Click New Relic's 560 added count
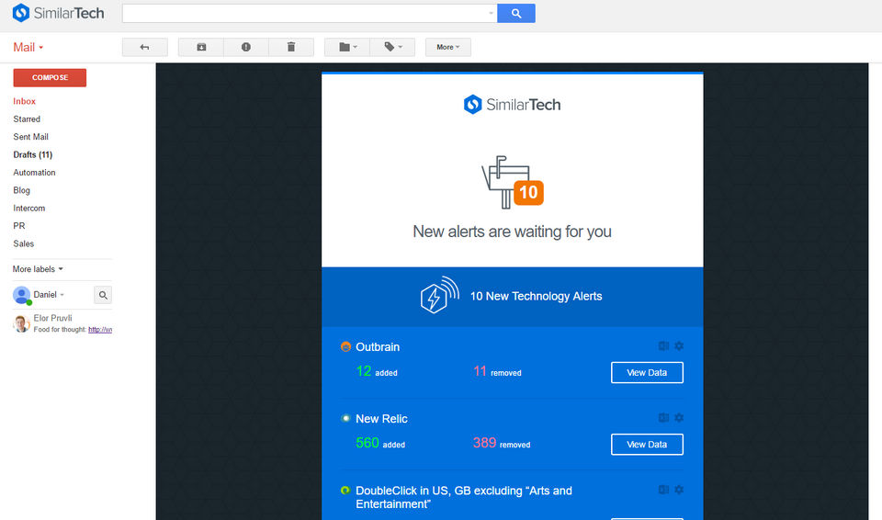This screenshot has height=520, width=882. pyautogui.click(x=380, y=443)
